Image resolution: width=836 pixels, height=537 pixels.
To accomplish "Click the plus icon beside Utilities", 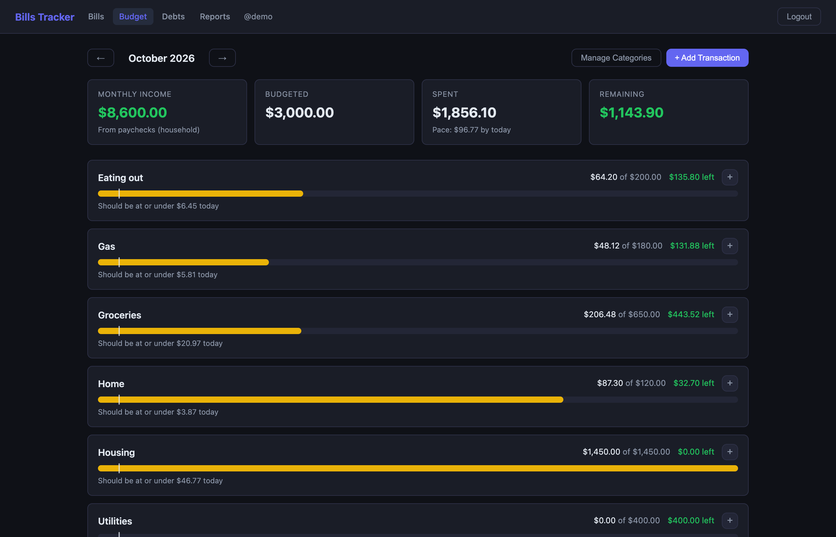I will [x=730, y=521].
